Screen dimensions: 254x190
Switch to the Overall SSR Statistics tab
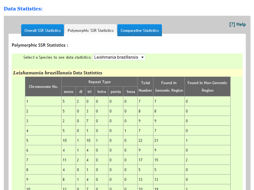click(x=43, y=31)
